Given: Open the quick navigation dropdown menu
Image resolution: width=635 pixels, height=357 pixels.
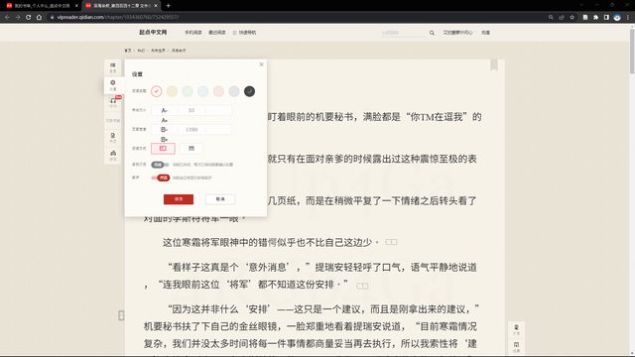Looking at the screenshot, I should pyautogui.click(x=244, y=33).
